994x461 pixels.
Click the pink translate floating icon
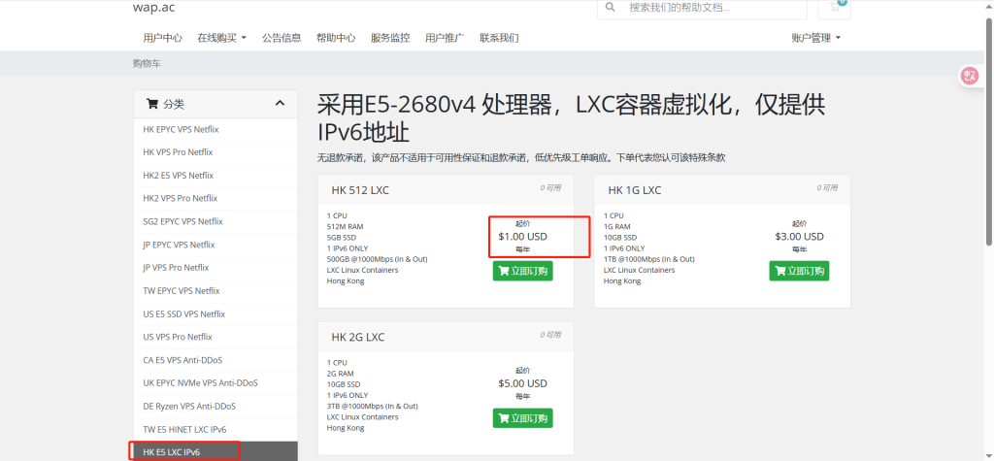pyautogui.click(x=969, y=76)
